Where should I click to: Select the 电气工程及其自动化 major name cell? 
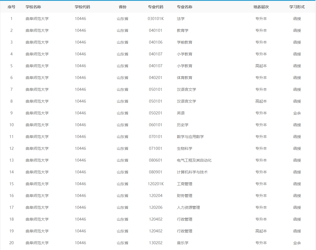click(x=194, y=160)
